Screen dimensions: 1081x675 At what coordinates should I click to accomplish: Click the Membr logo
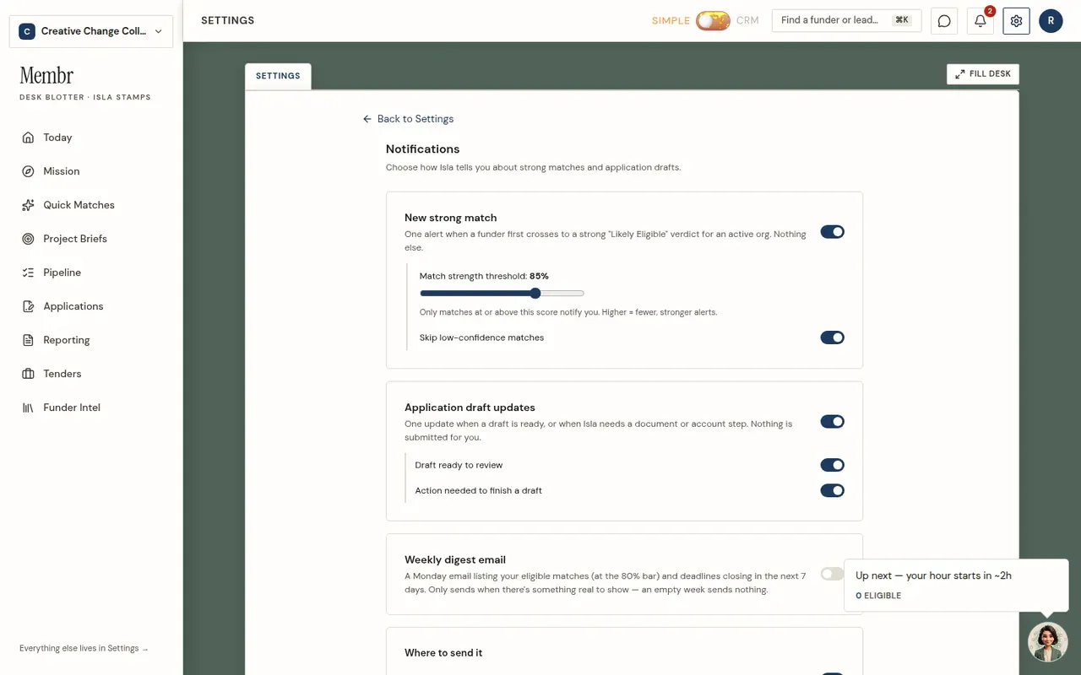[46, 75]
